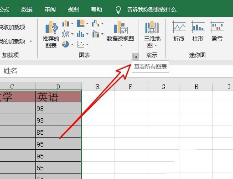Insert a hierarchy treemap chart
This screenshot has width=233, height=179.
[81, 23]
